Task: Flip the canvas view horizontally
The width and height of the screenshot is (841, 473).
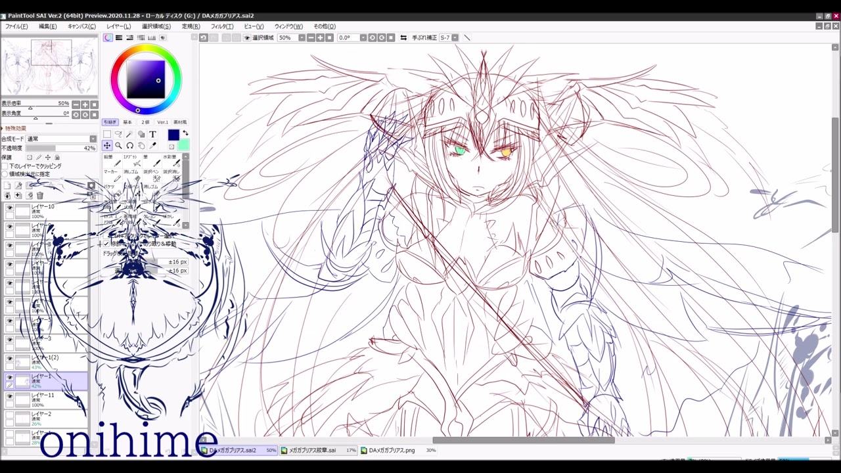Action: click(403, 37)
